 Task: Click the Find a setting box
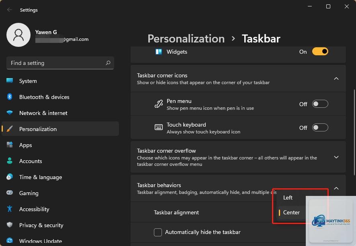click(x=60, y=63)
